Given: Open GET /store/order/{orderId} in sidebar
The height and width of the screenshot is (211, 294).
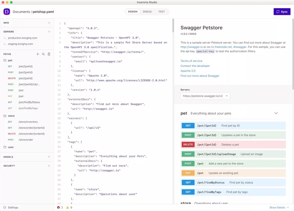Looking at the screenshot, I should (27, 128).
